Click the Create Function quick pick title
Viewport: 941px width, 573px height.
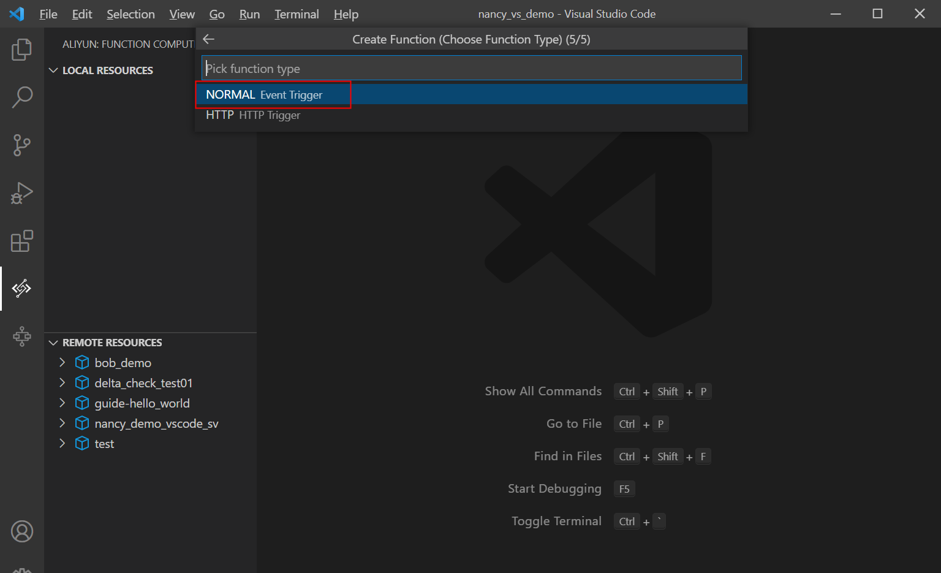[471, 39]
